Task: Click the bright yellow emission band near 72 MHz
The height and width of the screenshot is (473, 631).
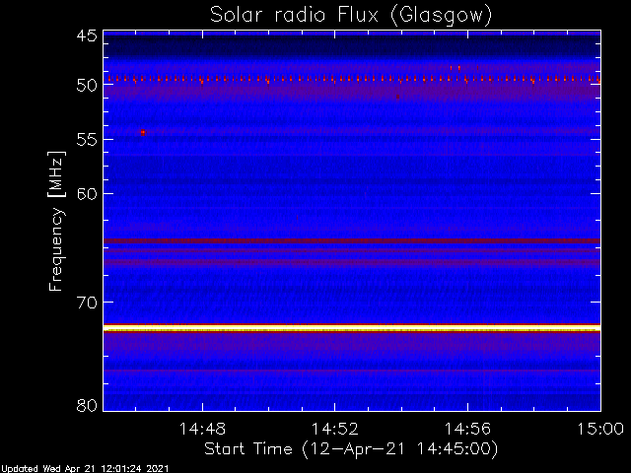Action: 352,328
